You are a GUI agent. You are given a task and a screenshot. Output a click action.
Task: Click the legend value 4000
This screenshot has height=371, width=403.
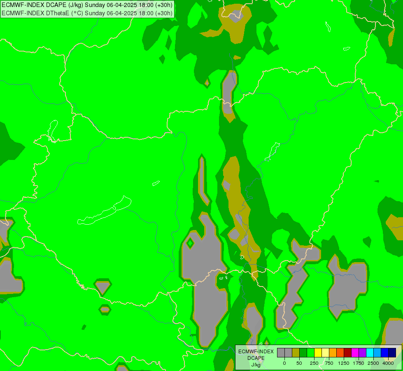(x=388, y=363)
